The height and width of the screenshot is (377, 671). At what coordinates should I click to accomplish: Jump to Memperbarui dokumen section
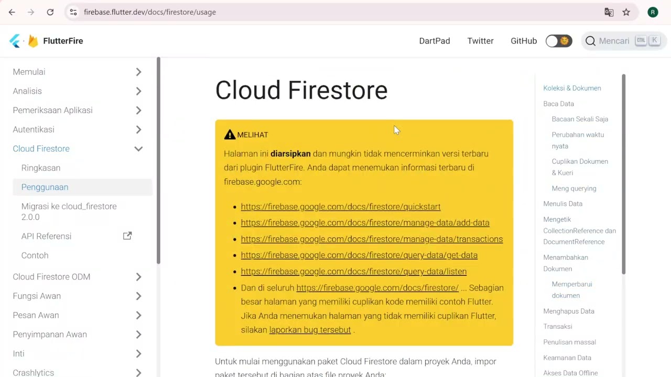click(x=571, y=290)
